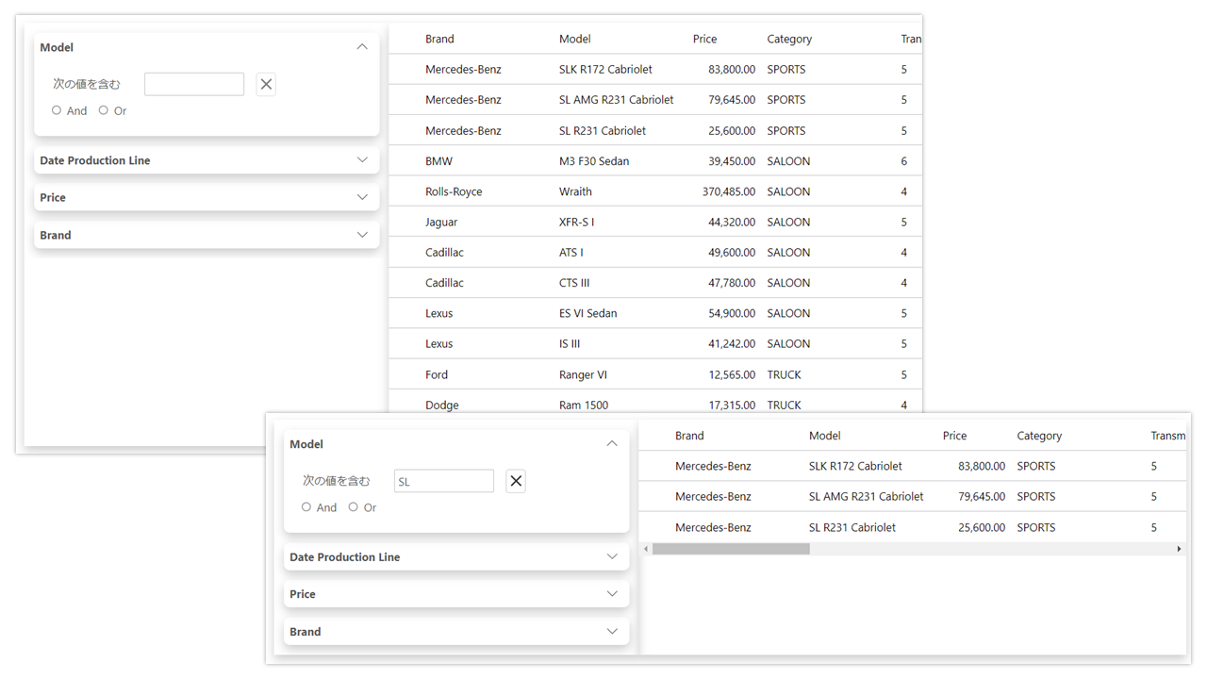Click the 25,600.00 price in front window
Viewport: 1207px width, 679px height.
[982, 527]
